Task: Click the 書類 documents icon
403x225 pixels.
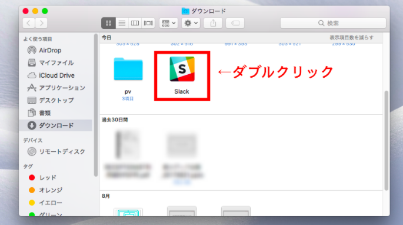Action: click(32, 113)
